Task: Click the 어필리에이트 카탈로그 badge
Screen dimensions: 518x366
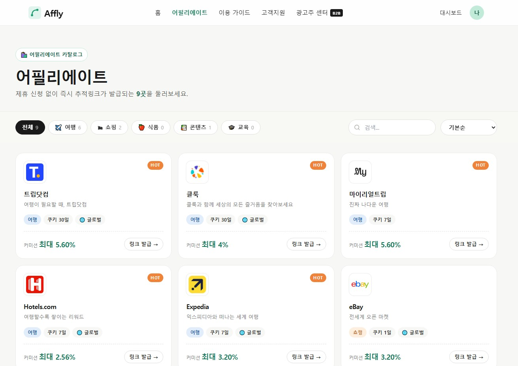Action: [51, 55]
